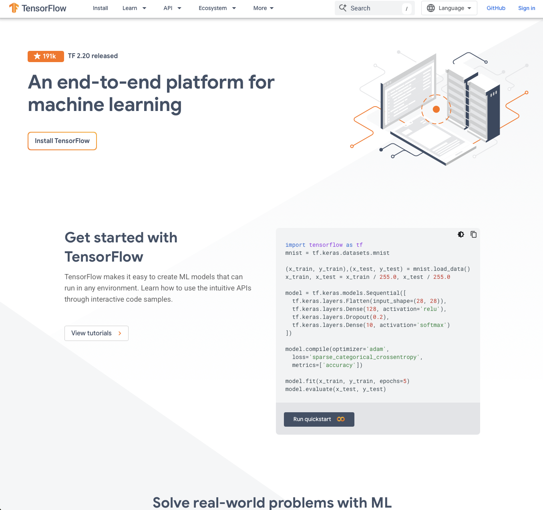Open the API menu
The height and width of the screenshot is (510, 543).
168,8
